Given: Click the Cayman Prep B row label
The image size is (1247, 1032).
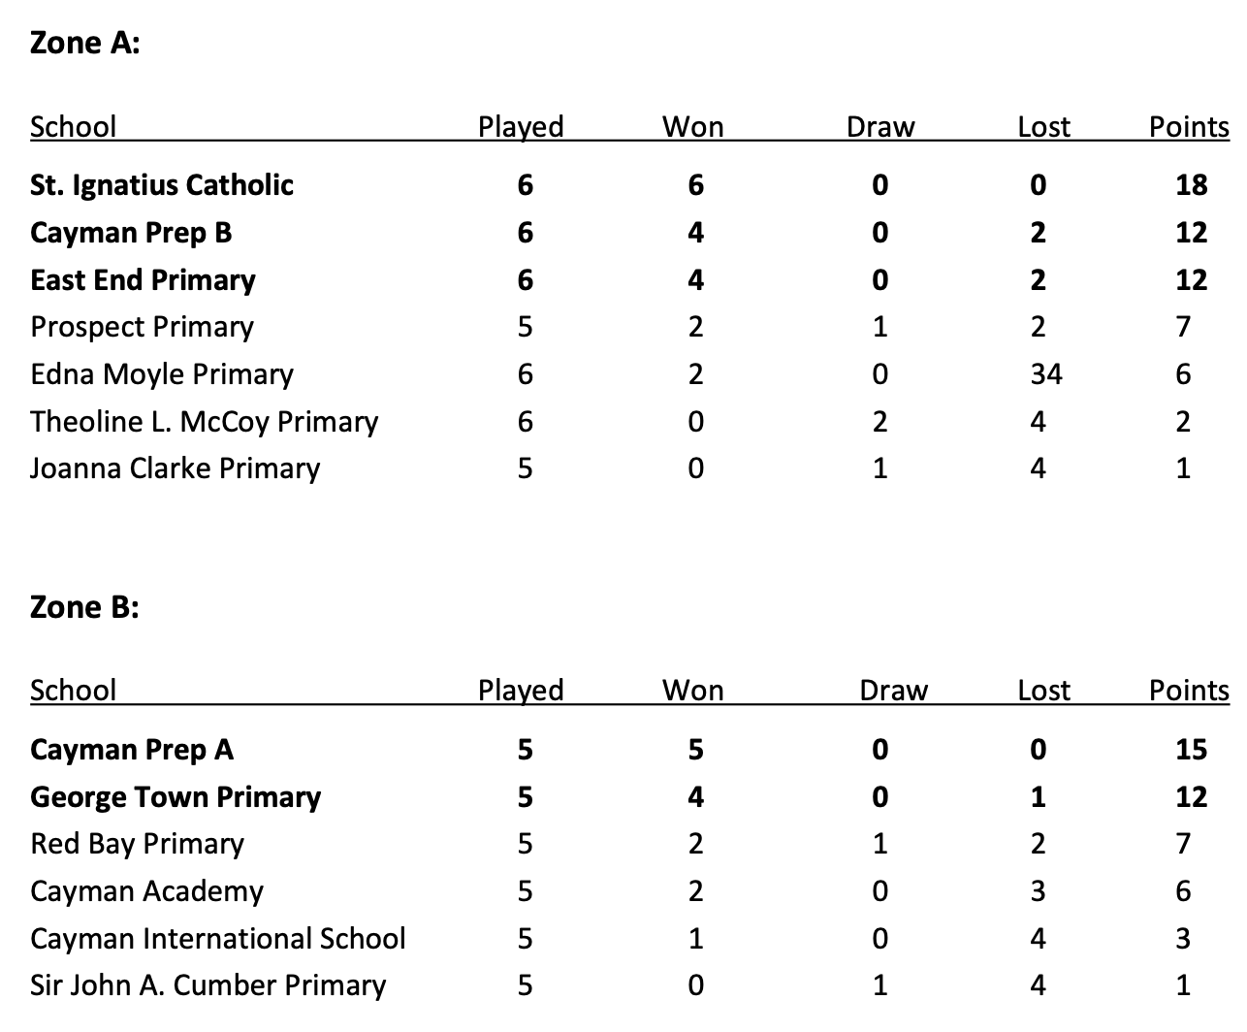Looking at the screenshot, I should [x=131, y=233].
